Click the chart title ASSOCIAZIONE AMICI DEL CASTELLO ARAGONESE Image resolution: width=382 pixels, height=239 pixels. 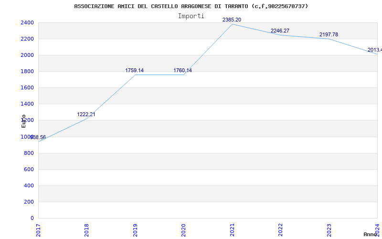point(191,6)
